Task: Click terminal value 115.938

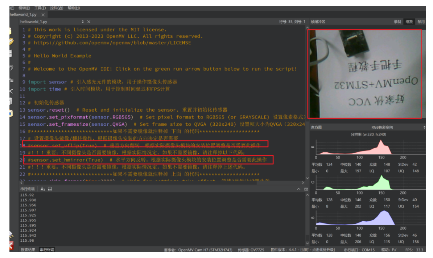Action: coord(28,200)
